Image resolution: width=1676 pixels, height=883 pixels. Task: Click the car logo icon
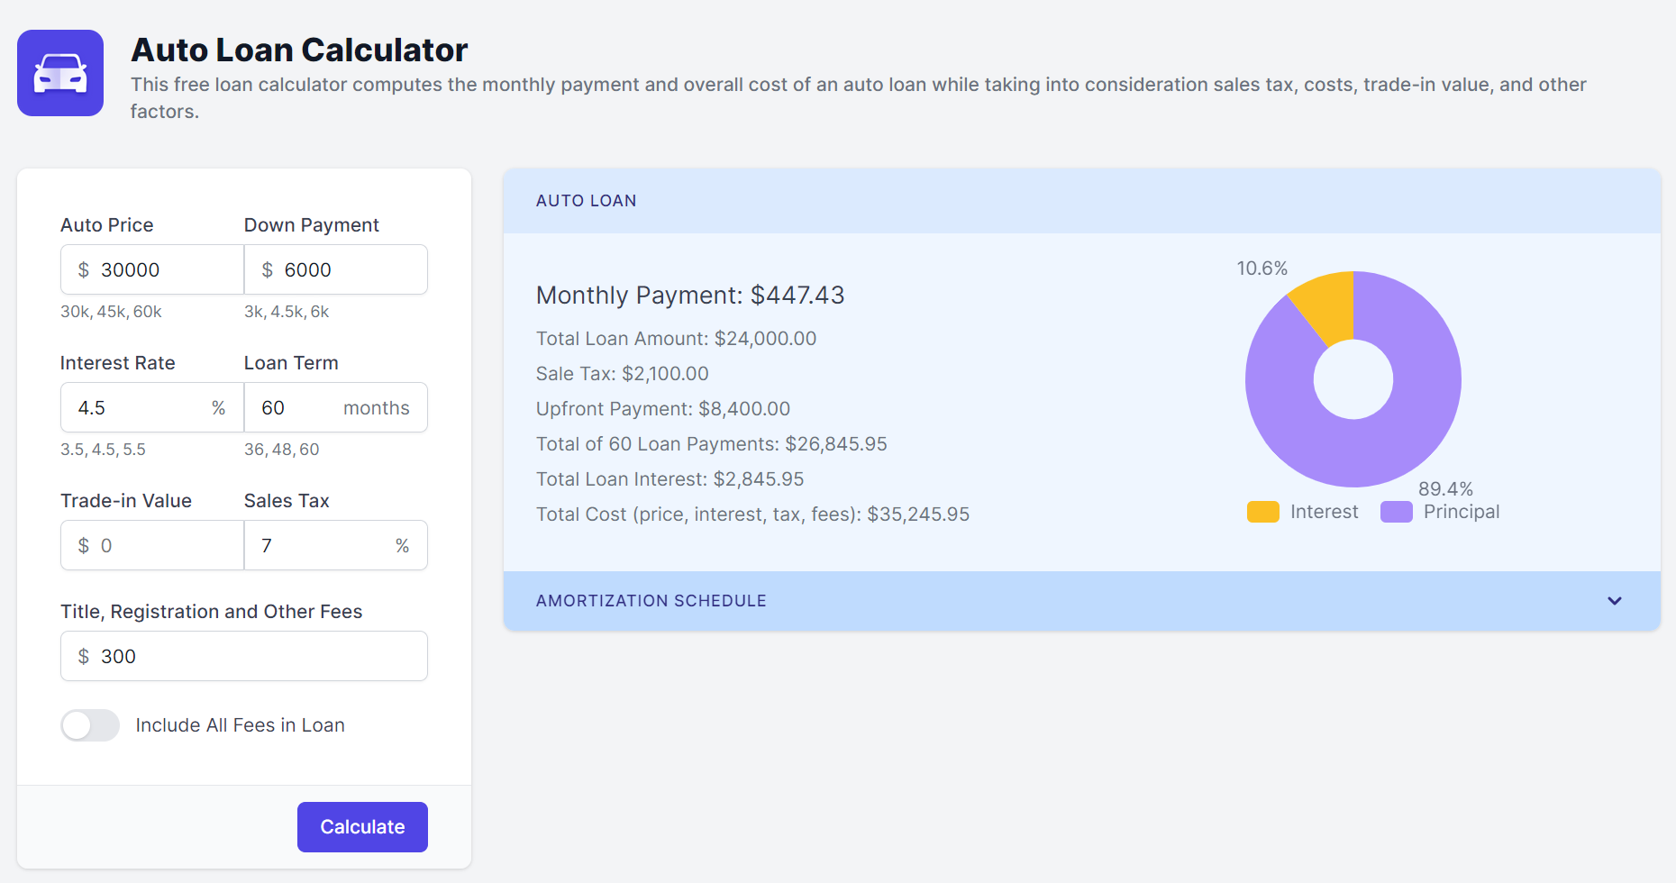60,73
